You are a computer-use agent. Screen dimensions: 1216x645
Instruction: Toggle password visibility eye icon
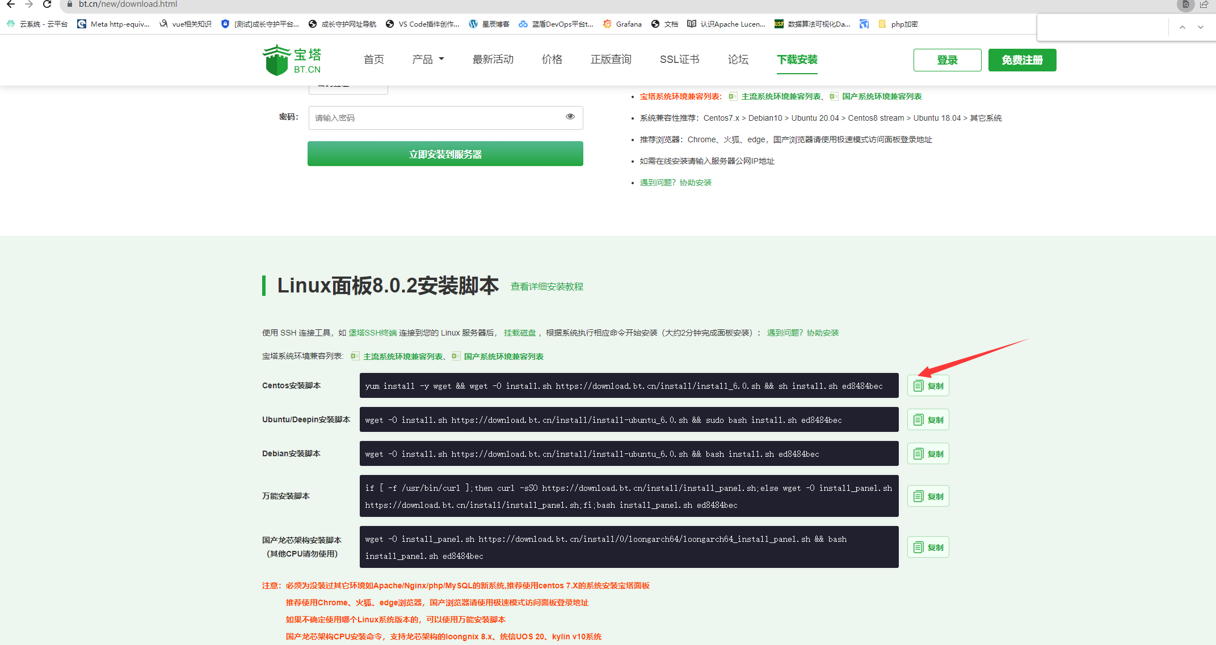(570, 117)
